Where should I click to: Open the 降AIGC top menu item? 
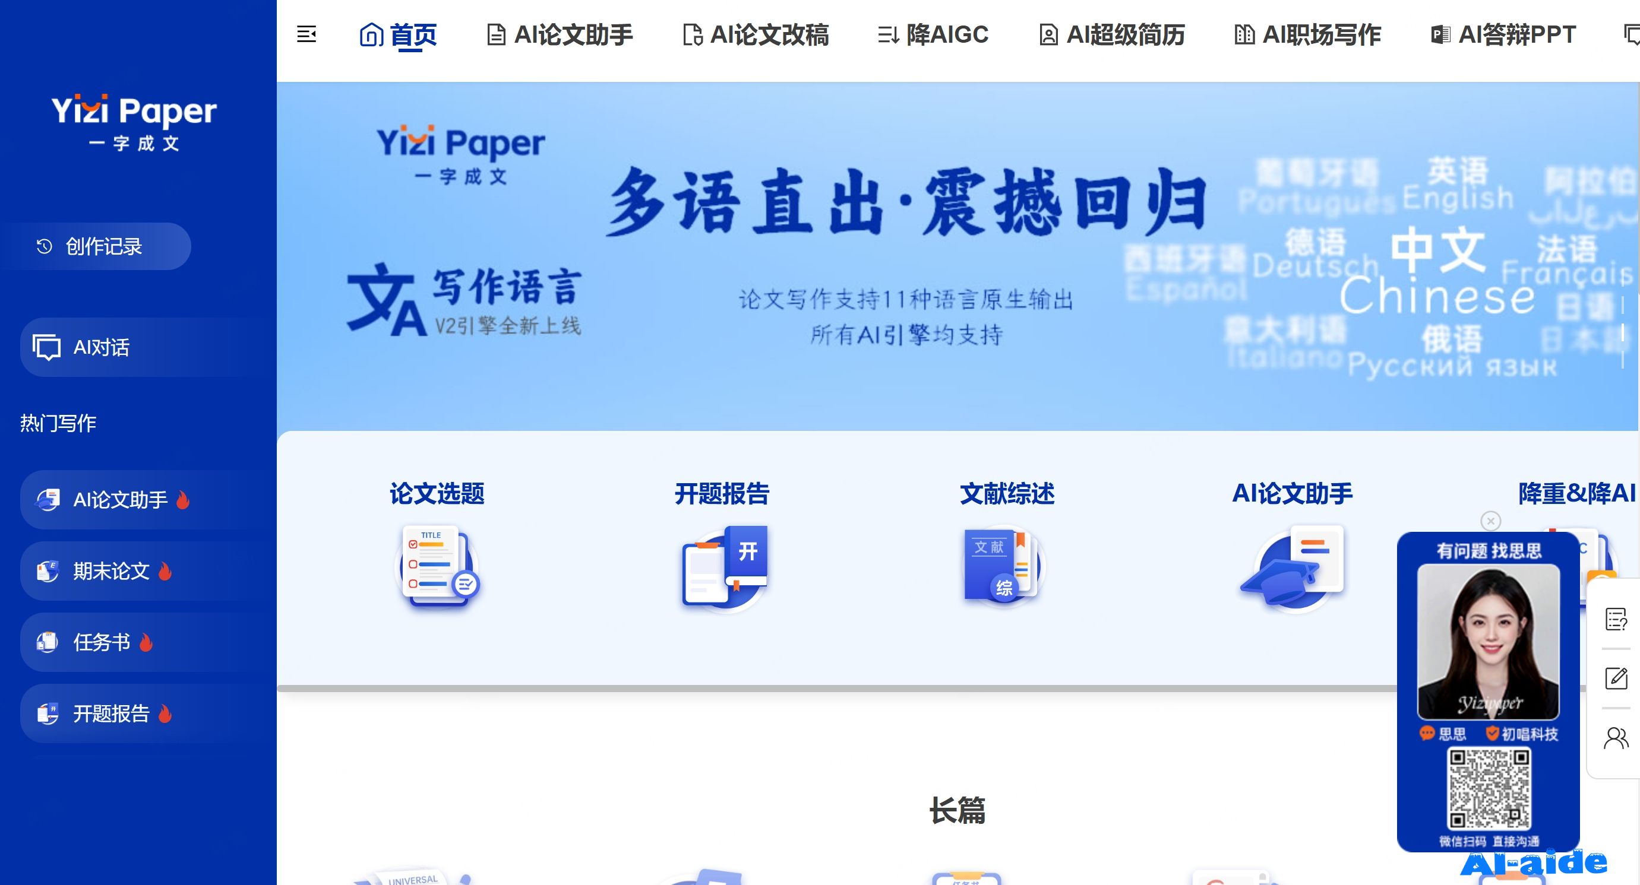point(933,35)
